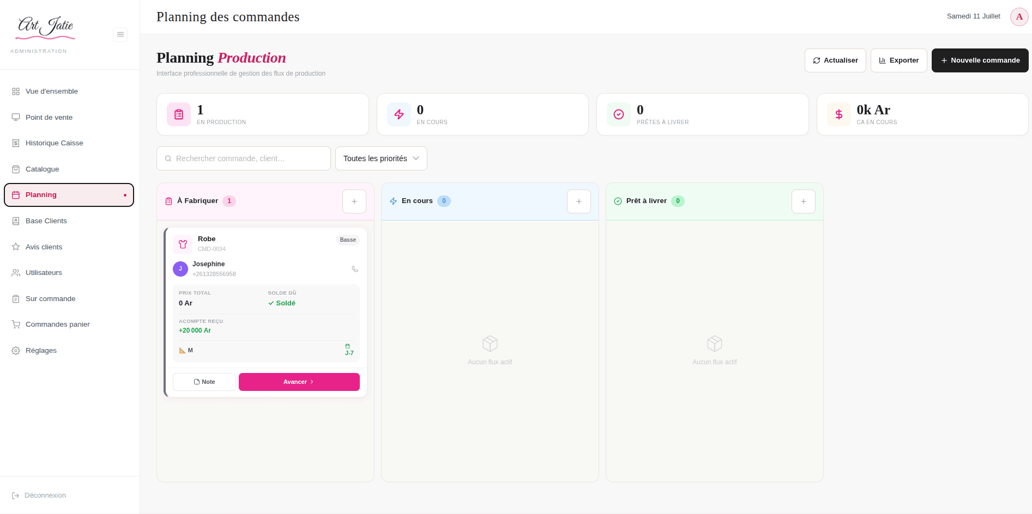Click the À Fabriquer count badge 1
Screen dimensions: 1032x514
[x=230, y=201]
